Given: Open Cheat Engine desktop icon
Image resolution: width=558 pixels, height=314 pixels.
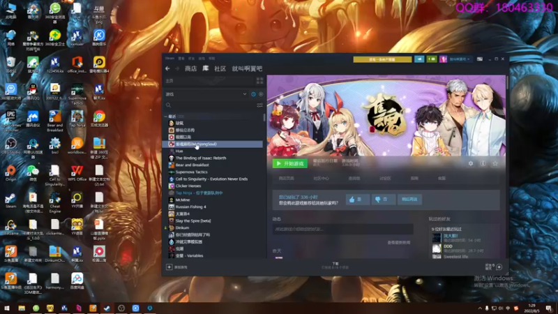Looking at the screenshot, I should point(55,202).
